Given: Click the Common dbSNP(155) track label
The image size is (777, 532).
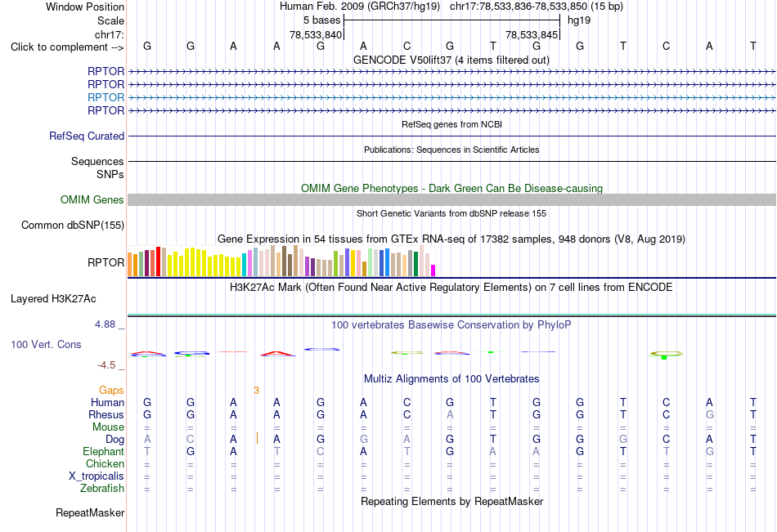Looking at the screenshot, I should pyautogui.click(x=73, y=225).
